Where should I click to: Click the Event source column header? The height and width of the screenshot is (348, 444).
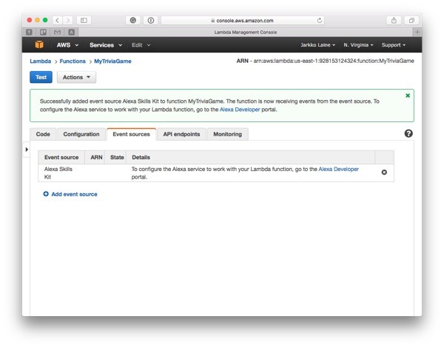click(61, 157)
